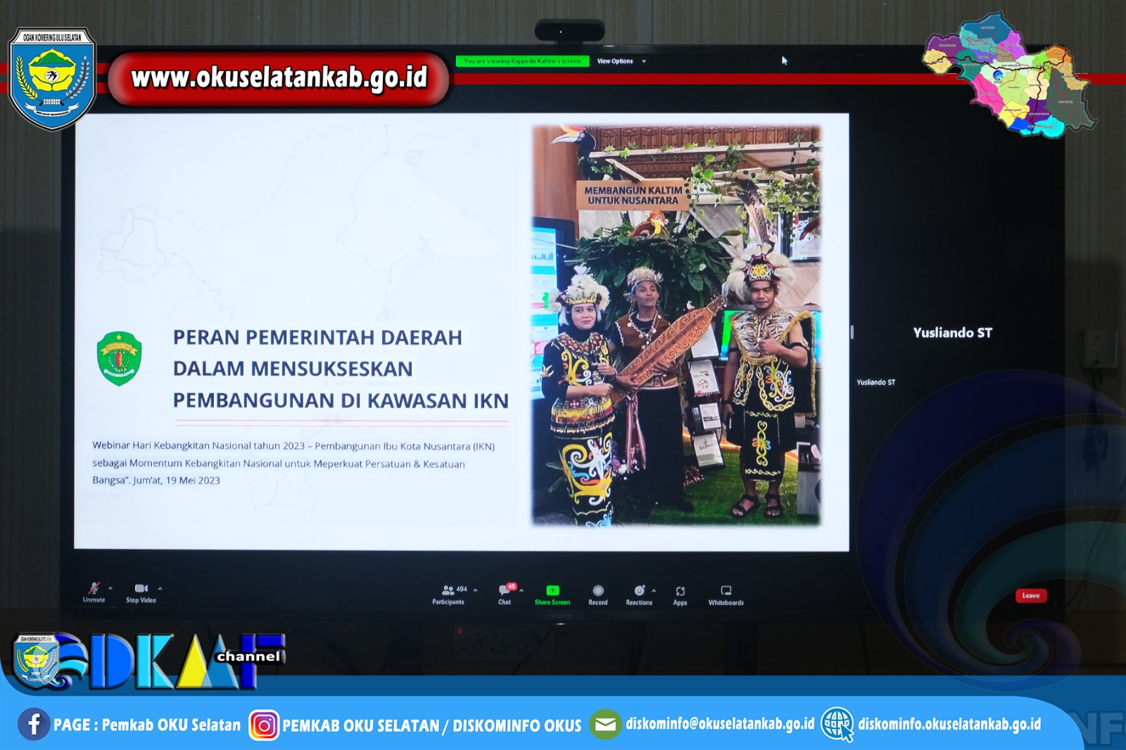
Task: Open the Participants panel
Action: pos(448,591)
